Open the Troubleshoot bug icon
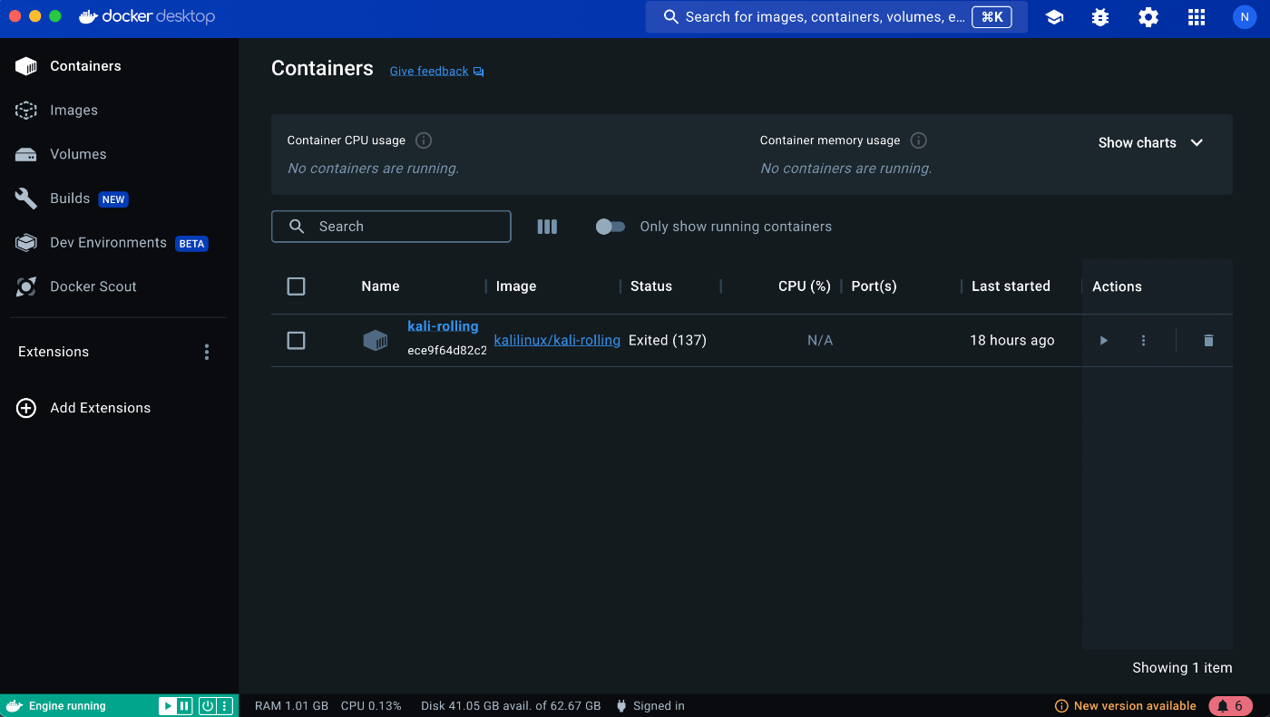The width and height of the screenshot is (1270, 717). (1100, 17)
